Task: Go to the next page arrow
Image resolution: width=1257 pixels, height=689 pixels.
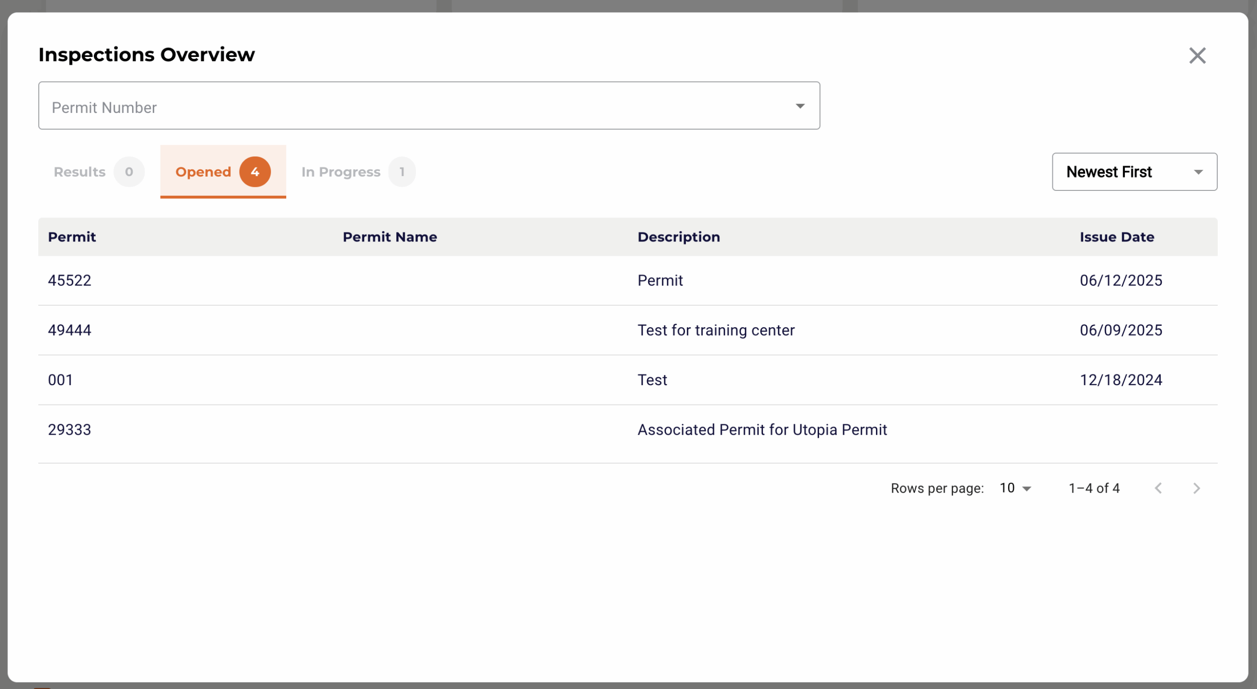Action: (x=1197, y=488)
